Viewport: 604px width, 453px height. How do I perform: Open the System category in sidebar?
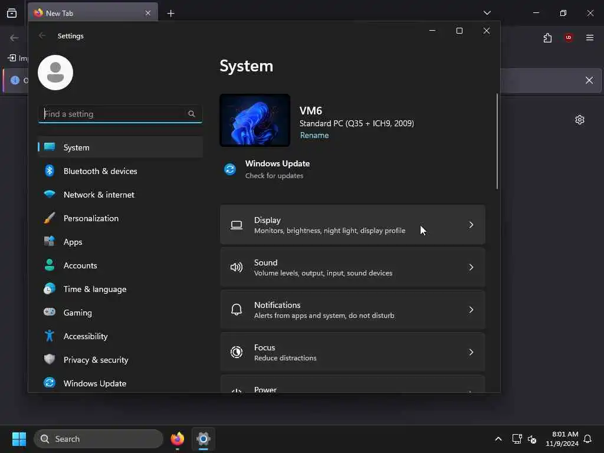tap(120, 147)
